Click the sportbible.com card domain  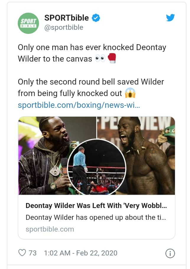click(x=50, y=229)
